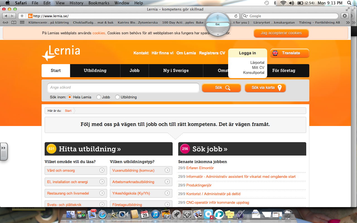This screenshot has width=357, height=223.
Task: Click the Ange sökord search field
Action: [x=123, y=88]
